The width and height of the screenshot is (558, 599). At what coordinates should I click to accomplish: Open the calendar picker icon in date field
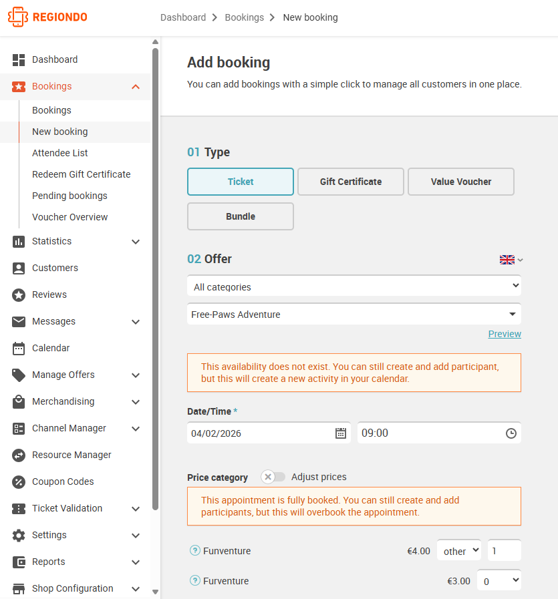coord(341,433)
